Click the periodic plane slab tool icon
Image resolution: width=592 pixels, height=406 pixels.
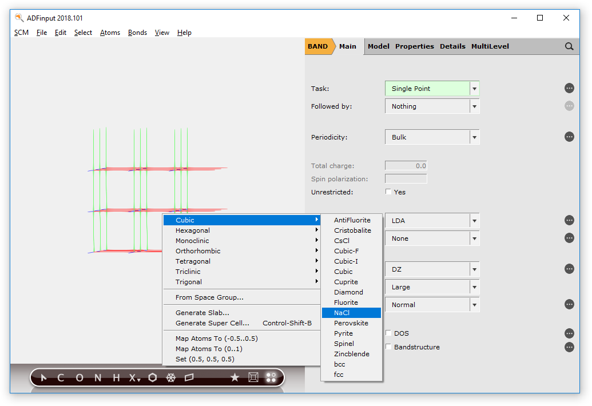click(189, 378)
